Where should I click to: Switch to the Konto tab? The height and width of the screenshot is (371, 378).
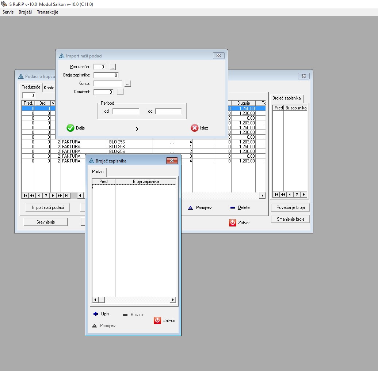[x=49, y=88]
